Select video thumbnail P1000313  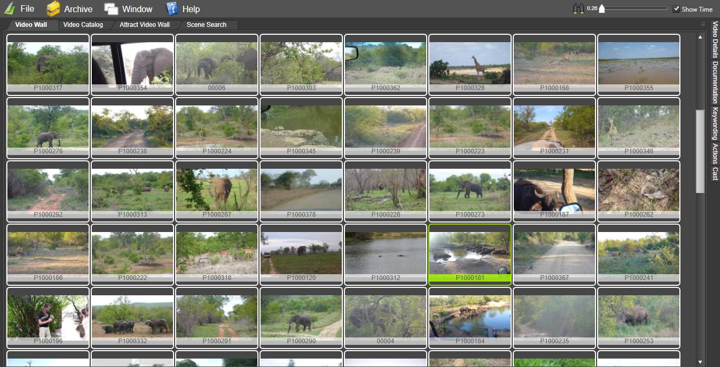point(132,191)
